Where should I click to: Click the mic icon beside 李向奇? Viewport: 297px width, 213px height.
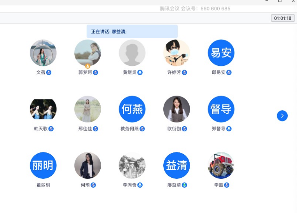pyautogui.click(x=140, y=185)
